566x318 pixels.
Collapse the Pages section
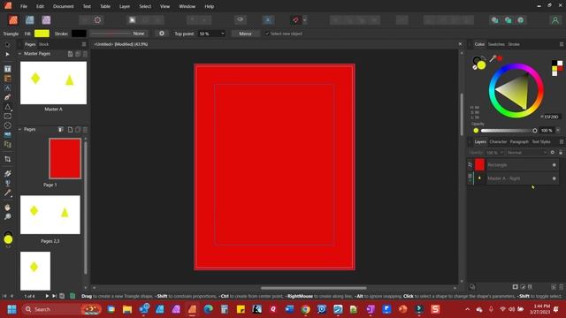(x=19, y=129)
